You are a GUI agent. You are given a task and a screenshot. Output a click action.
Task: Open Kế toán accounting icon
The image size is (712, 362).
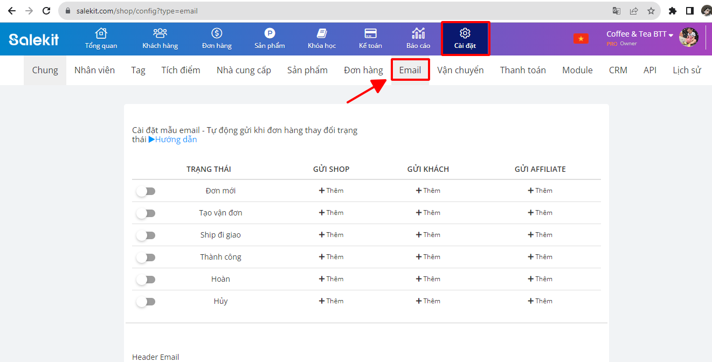point(370,34)
